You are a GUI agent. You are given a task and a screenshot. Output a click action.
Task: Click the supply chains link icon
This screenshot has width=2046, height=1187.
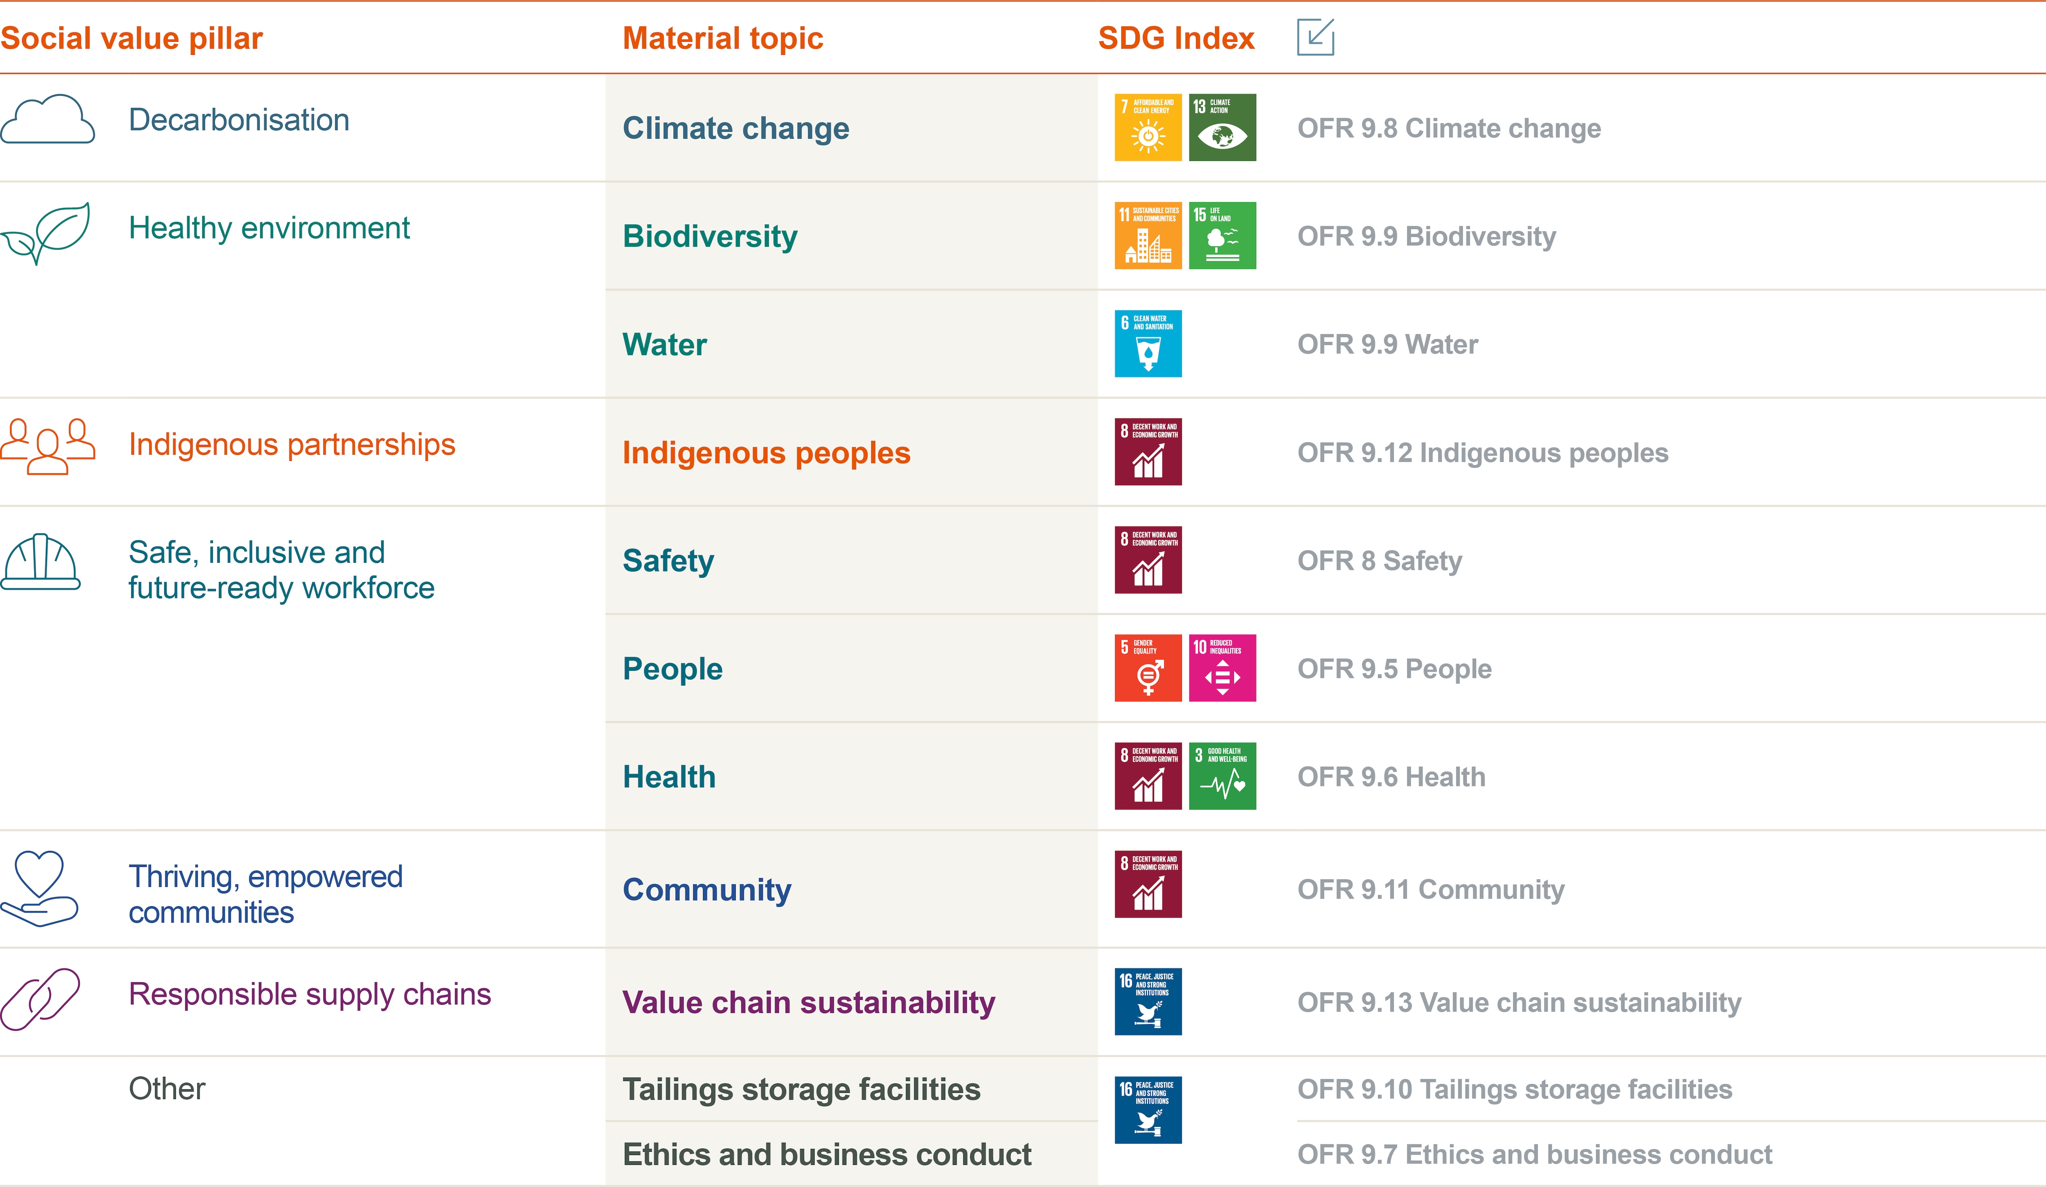pyautogui.click(x=40, y=999)
